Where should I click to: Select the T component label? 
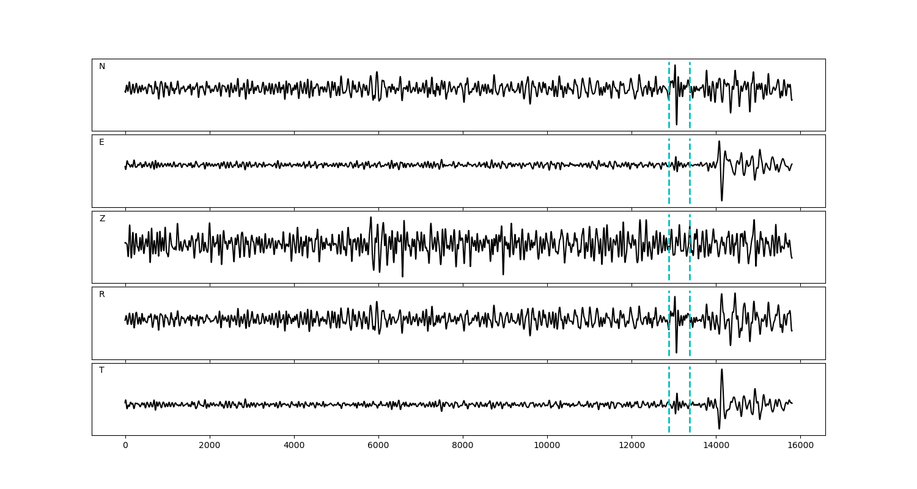(x=101, y=370)
